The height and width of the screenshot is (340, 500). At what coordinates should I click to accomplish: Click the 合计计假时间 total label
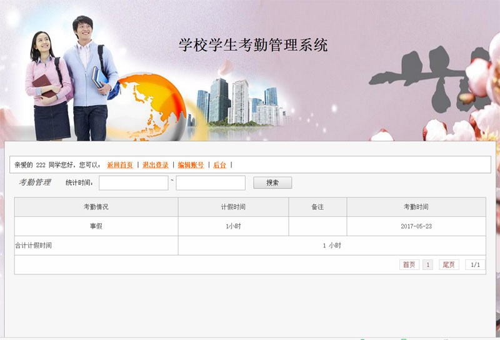pyautogui.click(x=33, y=246)
